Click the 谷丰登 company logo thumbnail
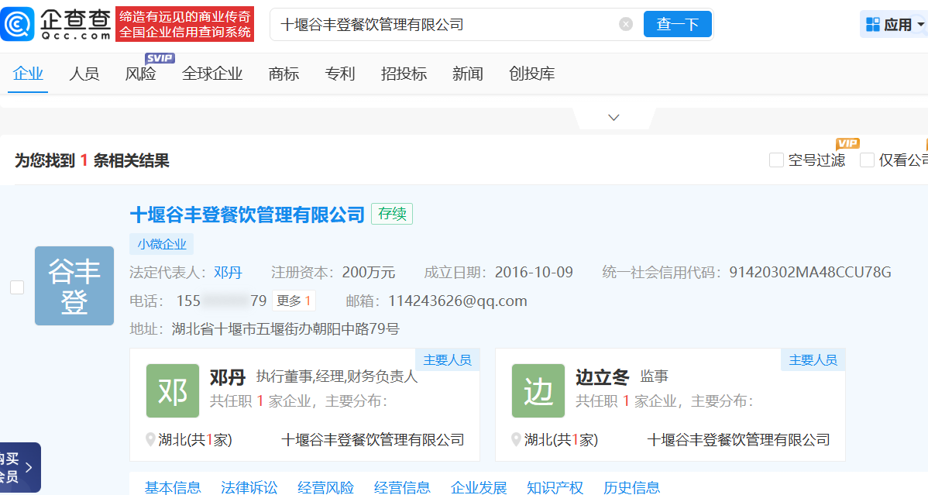The width and height of the screenshot is (928, 495). 74,285
